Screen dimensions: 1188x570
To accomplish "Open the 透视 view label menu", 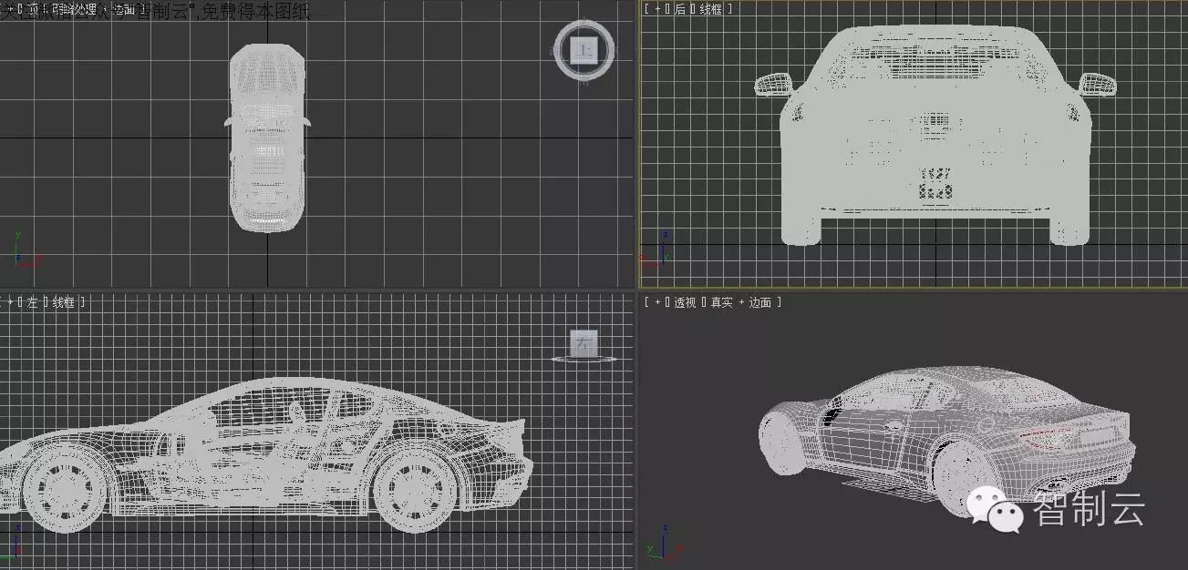I will click(x=685, y=302).
